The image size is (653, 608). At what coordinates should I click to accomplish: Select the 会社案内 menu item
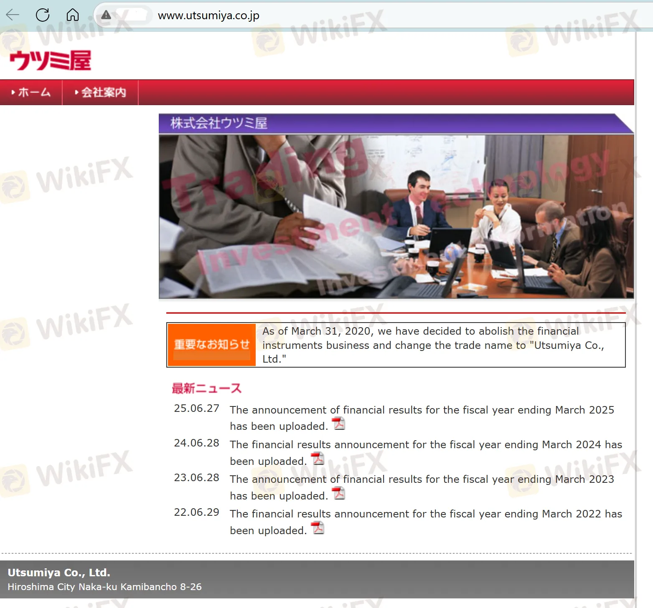click(x=100, y=92)
